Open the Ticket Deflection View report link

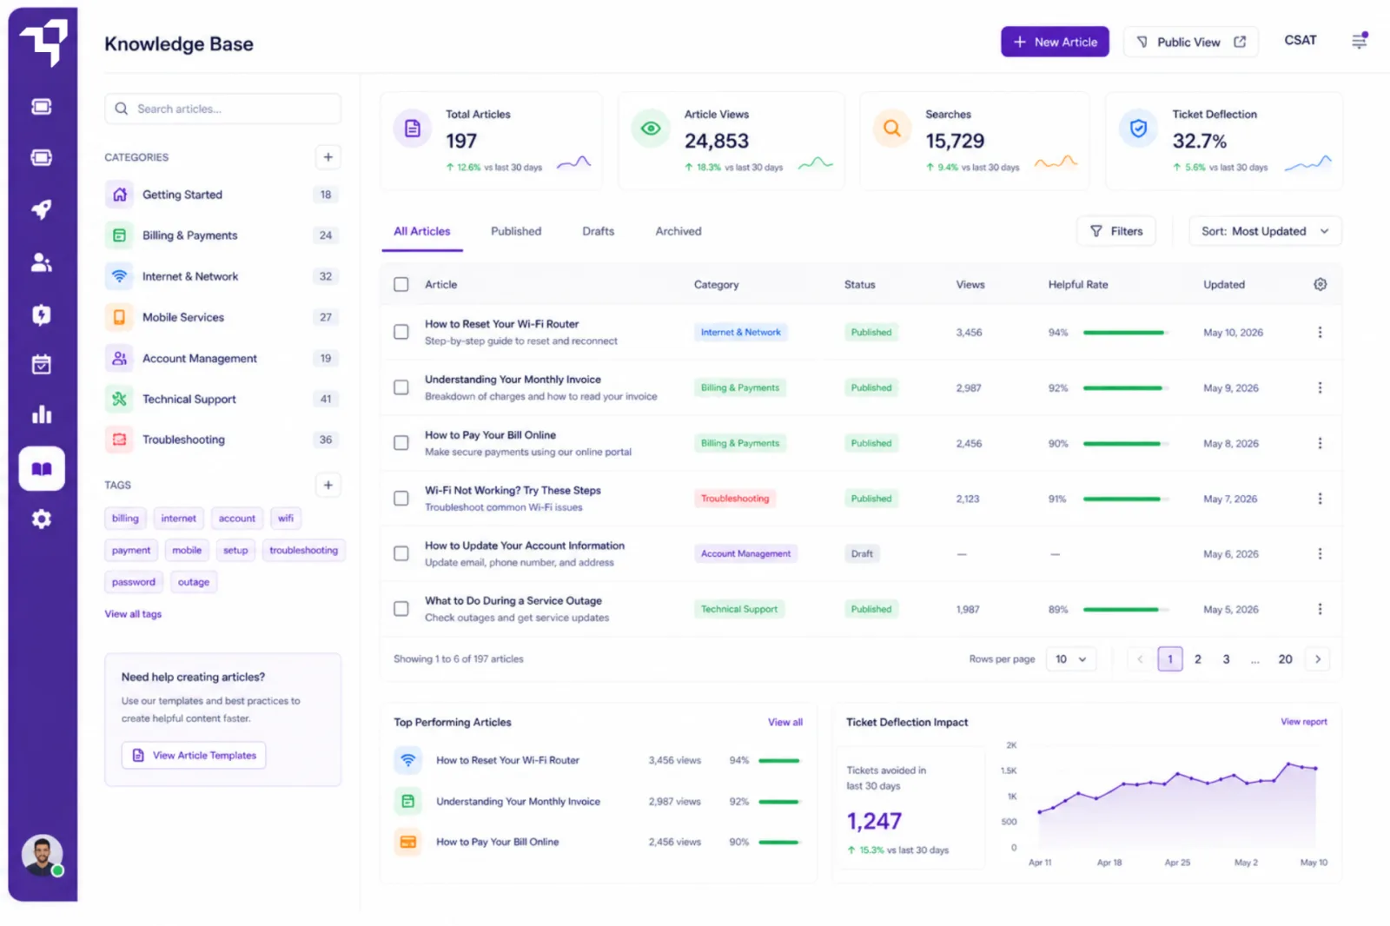tap(1304, 722)
